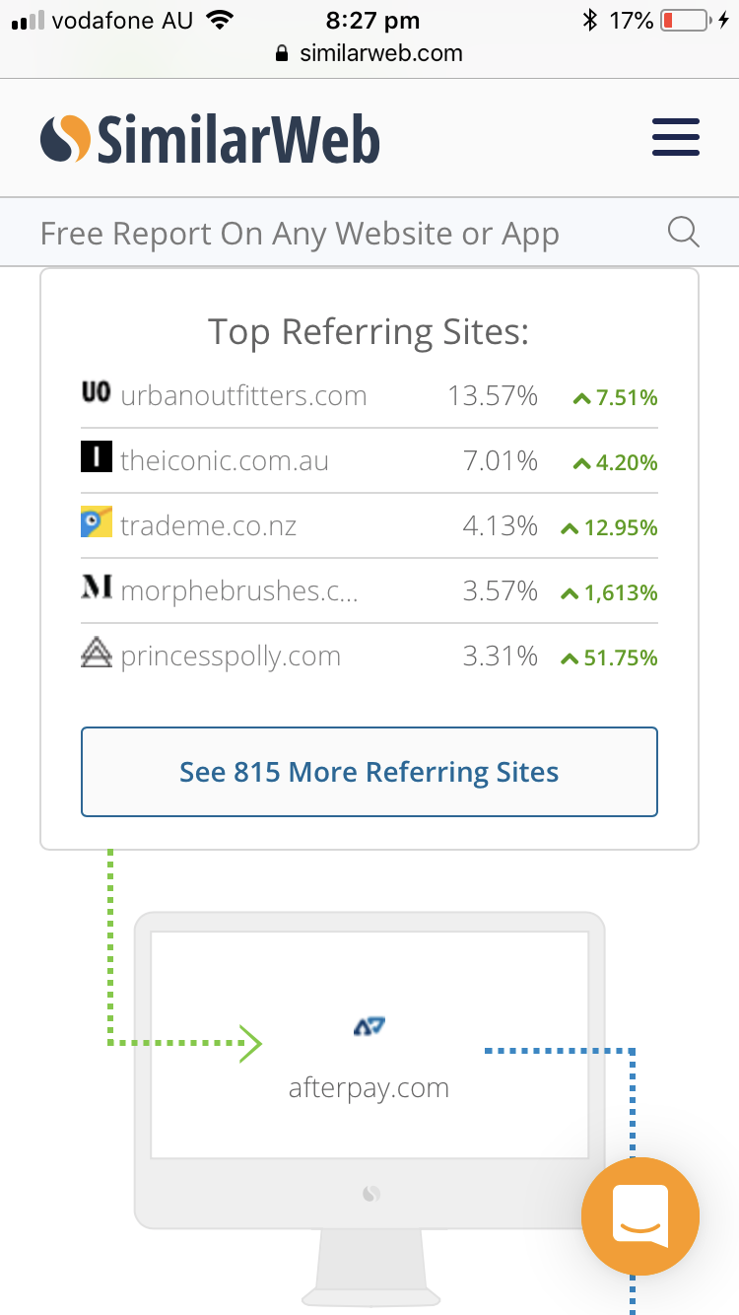Tap the Trade Me favicon
This screenshot has width=739, height=1315.
coord(96,522)
